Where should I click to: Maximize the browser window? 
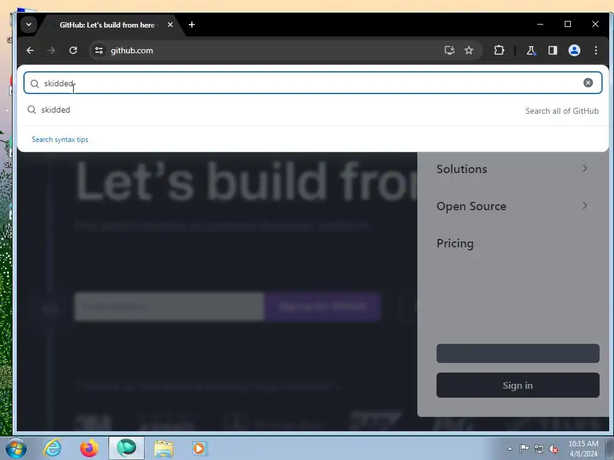pyautogui.click(x=568, y=24)
